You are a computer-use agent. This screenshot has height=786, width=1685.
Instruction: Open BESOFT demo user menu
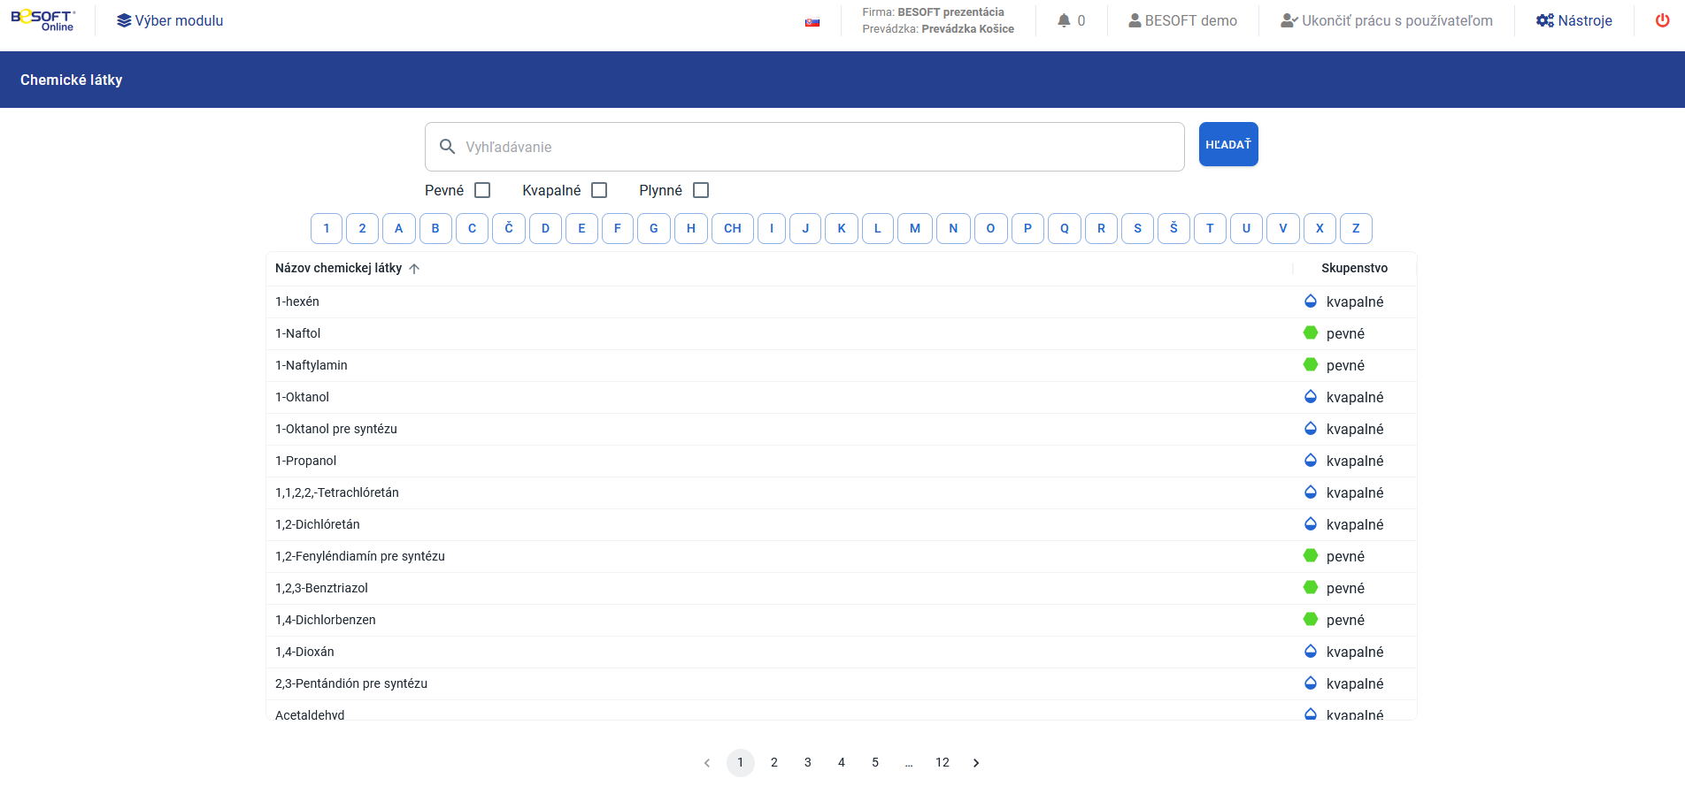(x=1182, y=20)
